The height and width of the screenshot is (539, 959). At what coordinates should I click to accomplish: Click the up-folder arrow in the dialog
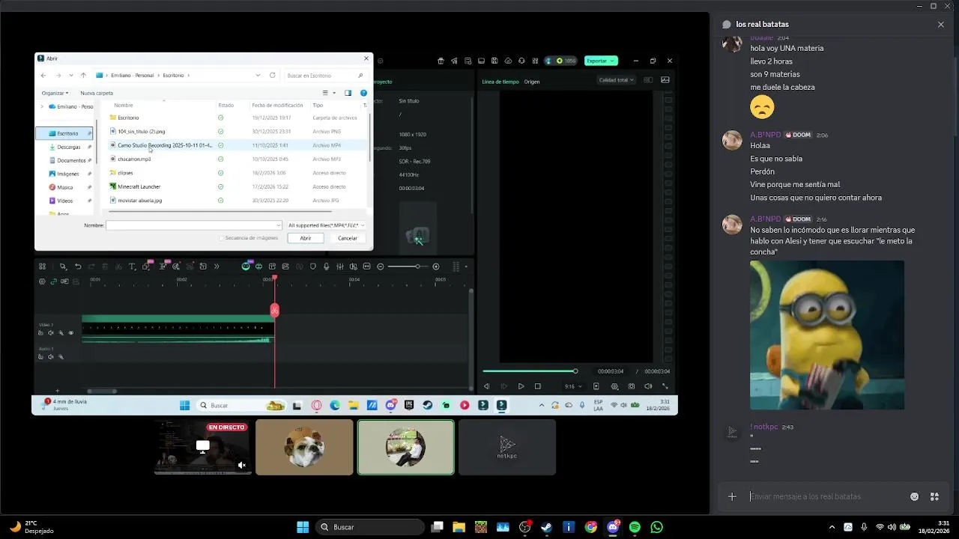83,75
